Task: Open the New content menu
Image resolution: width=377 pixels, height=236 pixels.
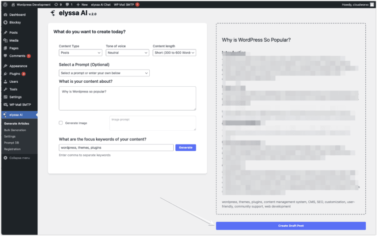Action: [x=82, y=4]
